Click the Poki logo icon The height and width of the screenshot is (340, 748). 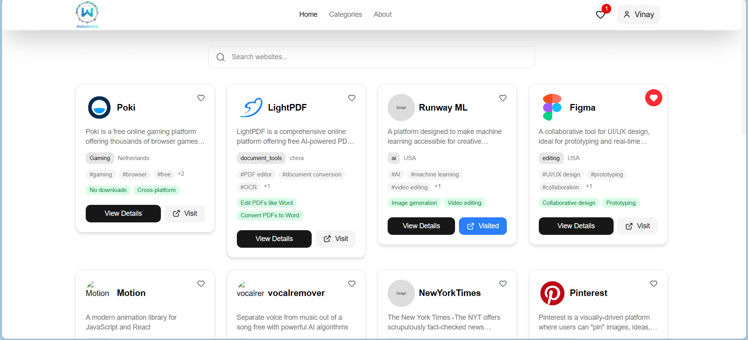[x=99, y=107]
